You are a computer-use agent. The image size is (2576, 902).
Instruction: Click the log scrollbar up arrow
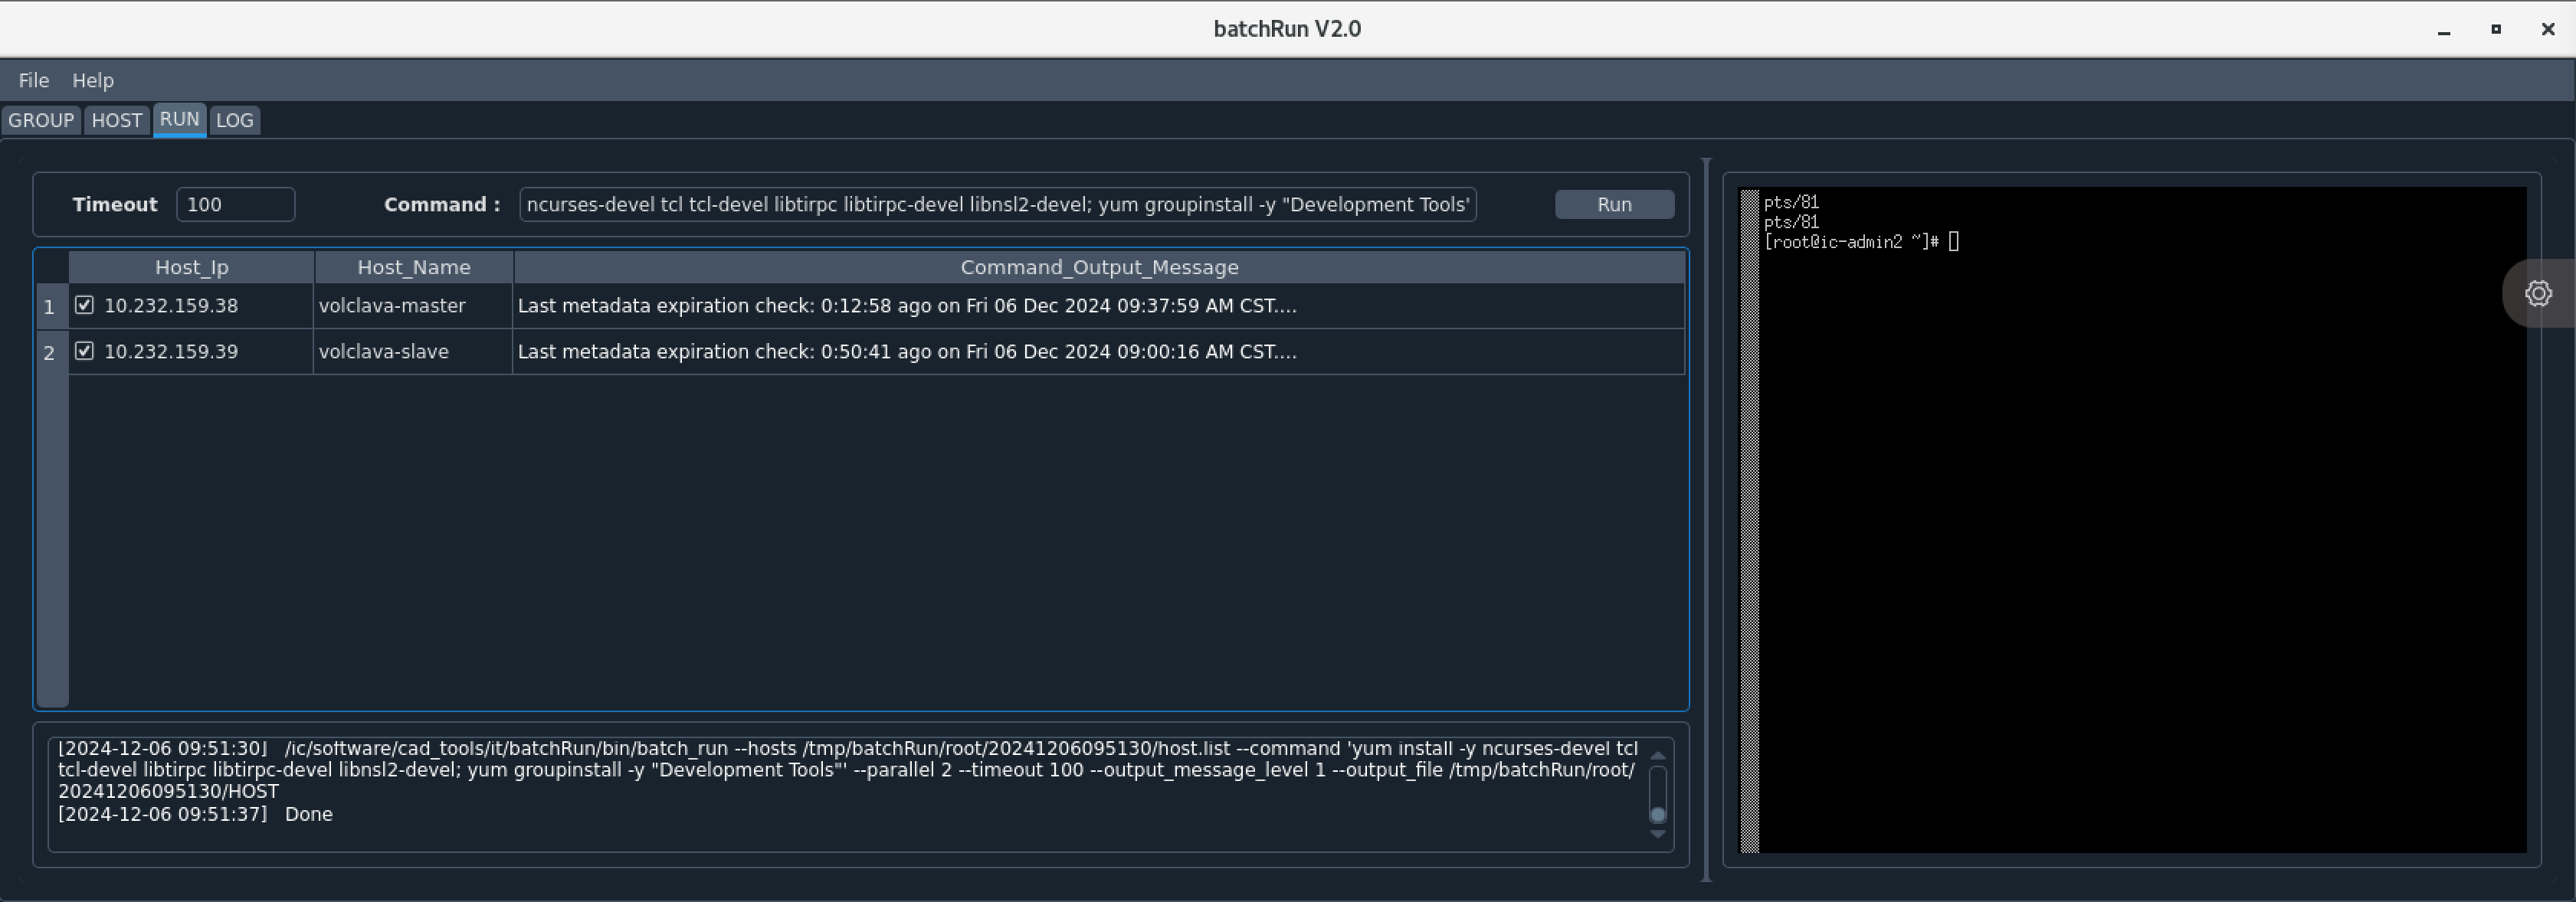1657,755
